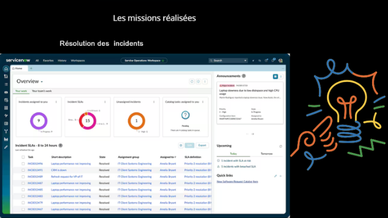Screen dimensions: 388x218
Task: Click the branch/fork icon in the left sidebar
Action: [6, 131]
